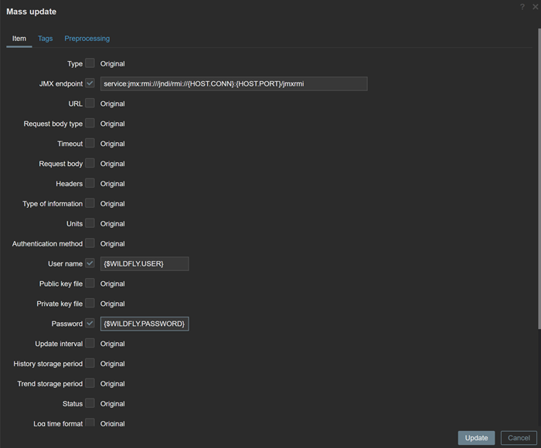Enable the Timeout checkbox
This screenshot has height=448, width=541.
(x=90, y=143)
